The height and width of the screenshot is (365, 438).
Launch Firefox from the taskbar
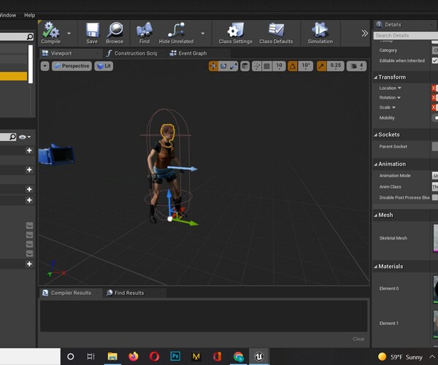click(134, 356)
